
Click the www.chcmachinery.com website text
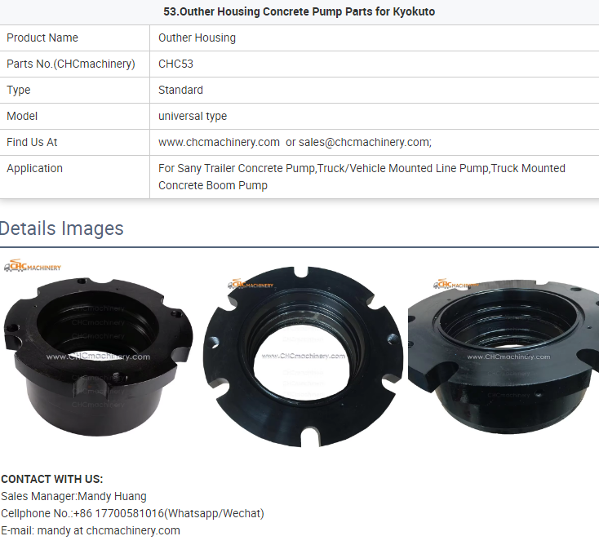pos(219,142)
